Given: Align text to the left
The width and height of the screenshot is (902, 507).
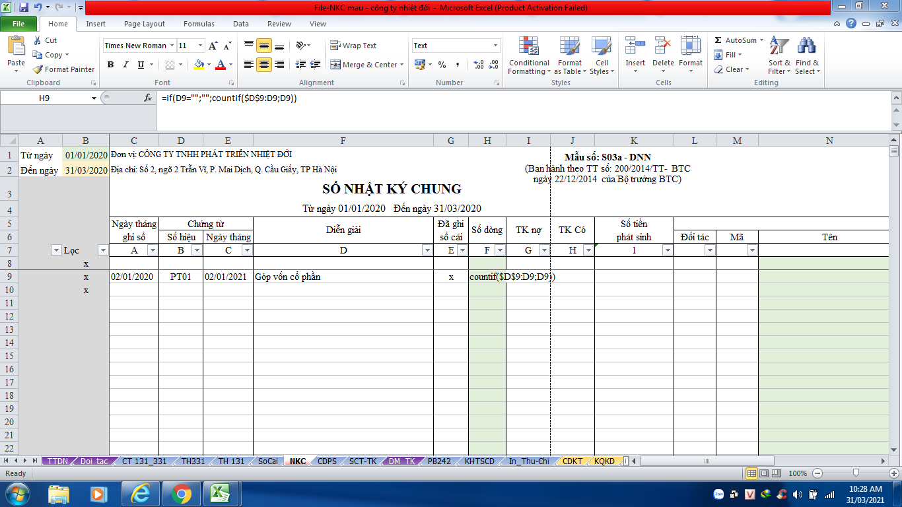Looking at the screenshot, I should coord(249,65).
